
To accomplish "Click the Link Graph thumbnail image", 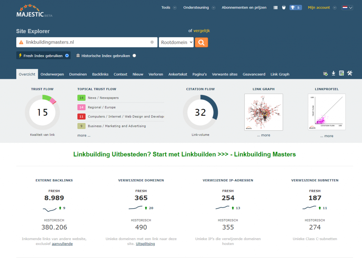I will (x=263, y=112).
